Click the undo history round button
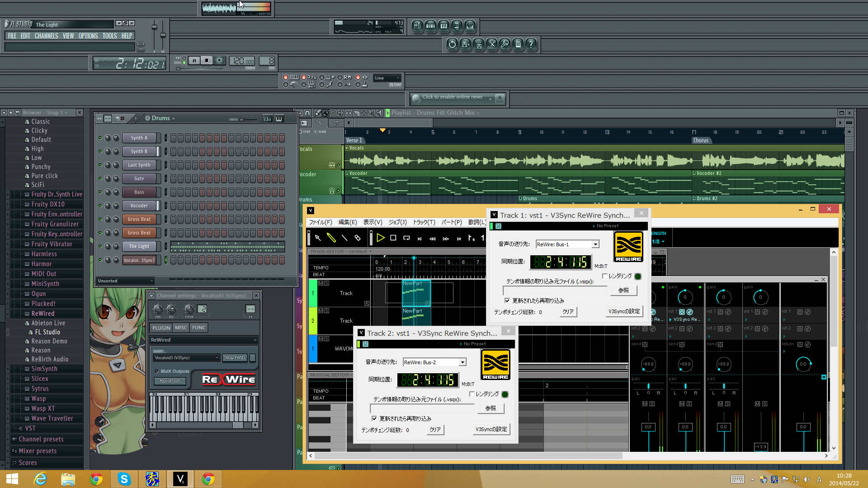868x488 pixels. (452, 44)
